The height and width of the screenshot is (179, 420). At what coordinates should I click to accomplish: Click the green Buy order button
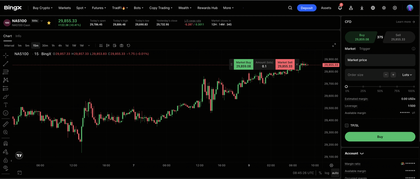[380, 137]
